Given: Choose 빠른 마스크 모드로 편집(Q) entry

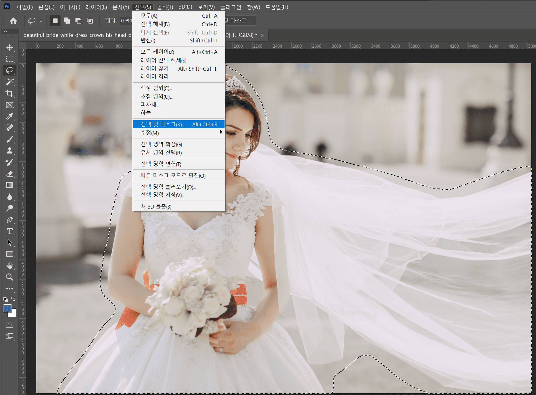Looking at the screenshot, I should pyautogui.click(x=179, y=176).
